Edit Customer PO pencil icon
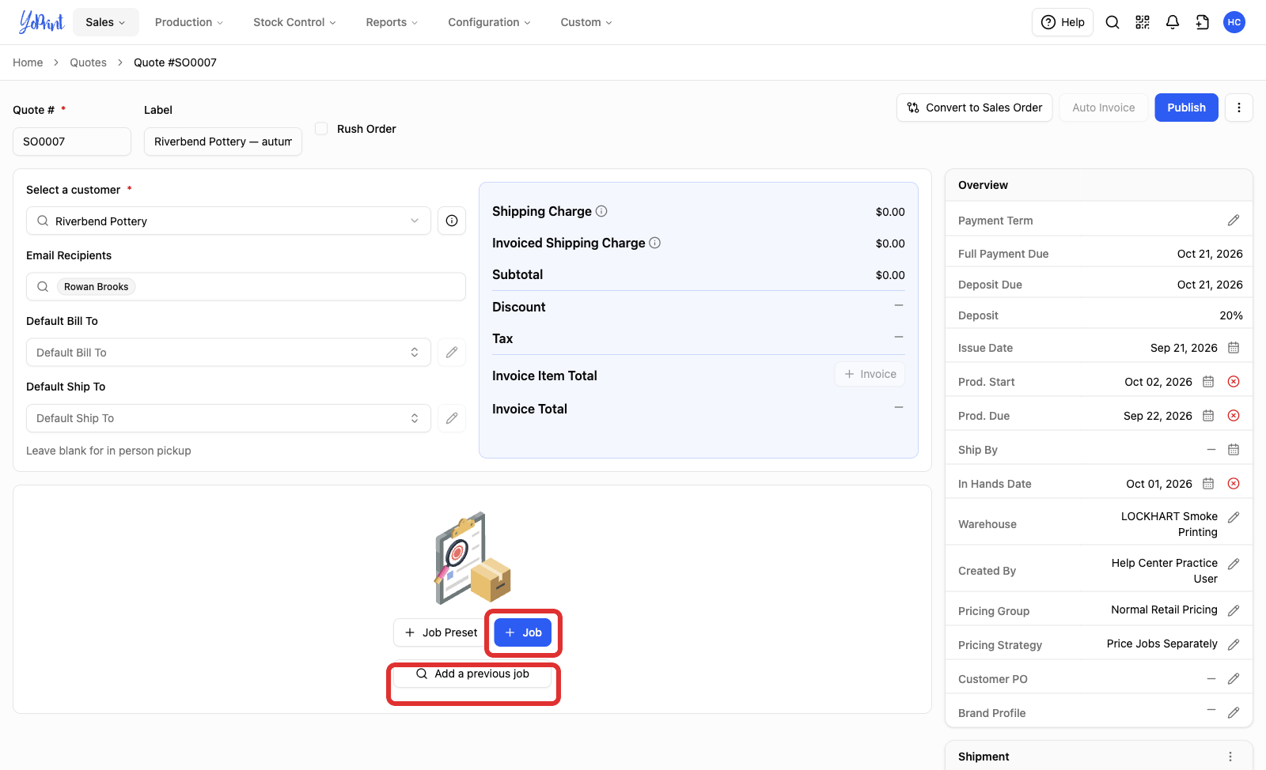This screenshot has height=770, width=1266. pos(1234,679)
